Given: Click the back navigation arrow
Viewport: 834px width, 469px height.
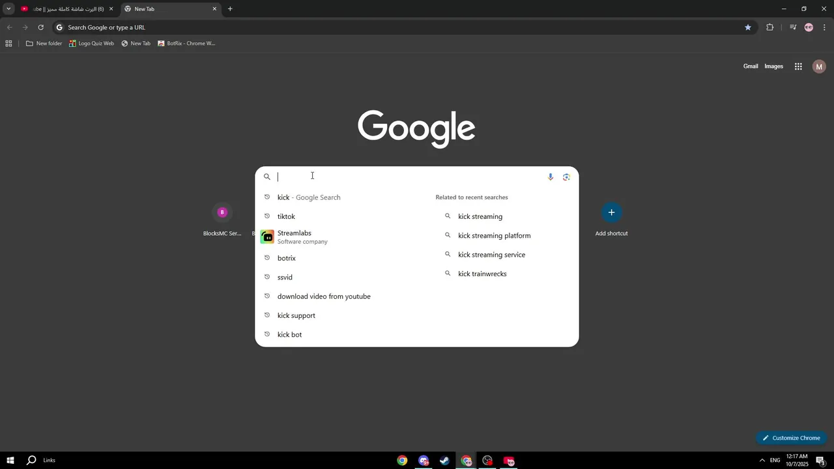Looking at the screenshot, I should point(9,27).
